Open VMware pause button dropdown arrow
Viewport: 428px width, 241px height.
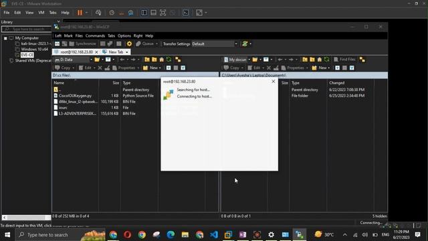[86, 13]
